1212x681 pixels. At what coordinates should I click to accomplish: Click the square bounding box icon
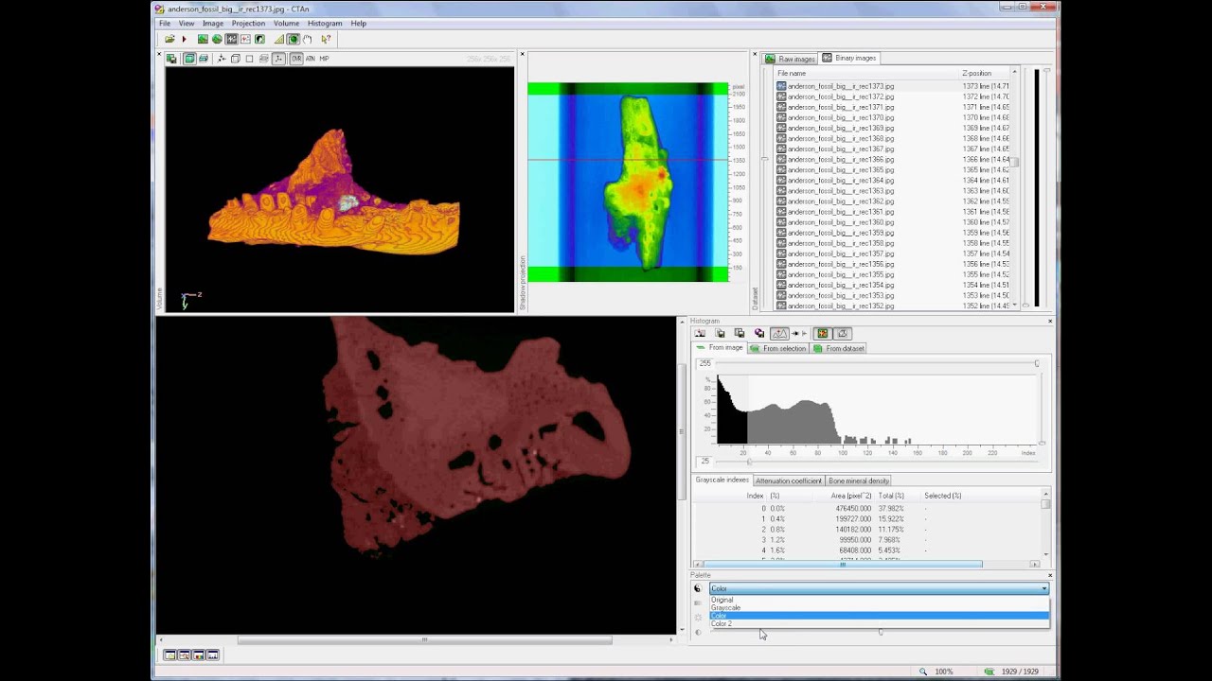[x=250, y=59]
